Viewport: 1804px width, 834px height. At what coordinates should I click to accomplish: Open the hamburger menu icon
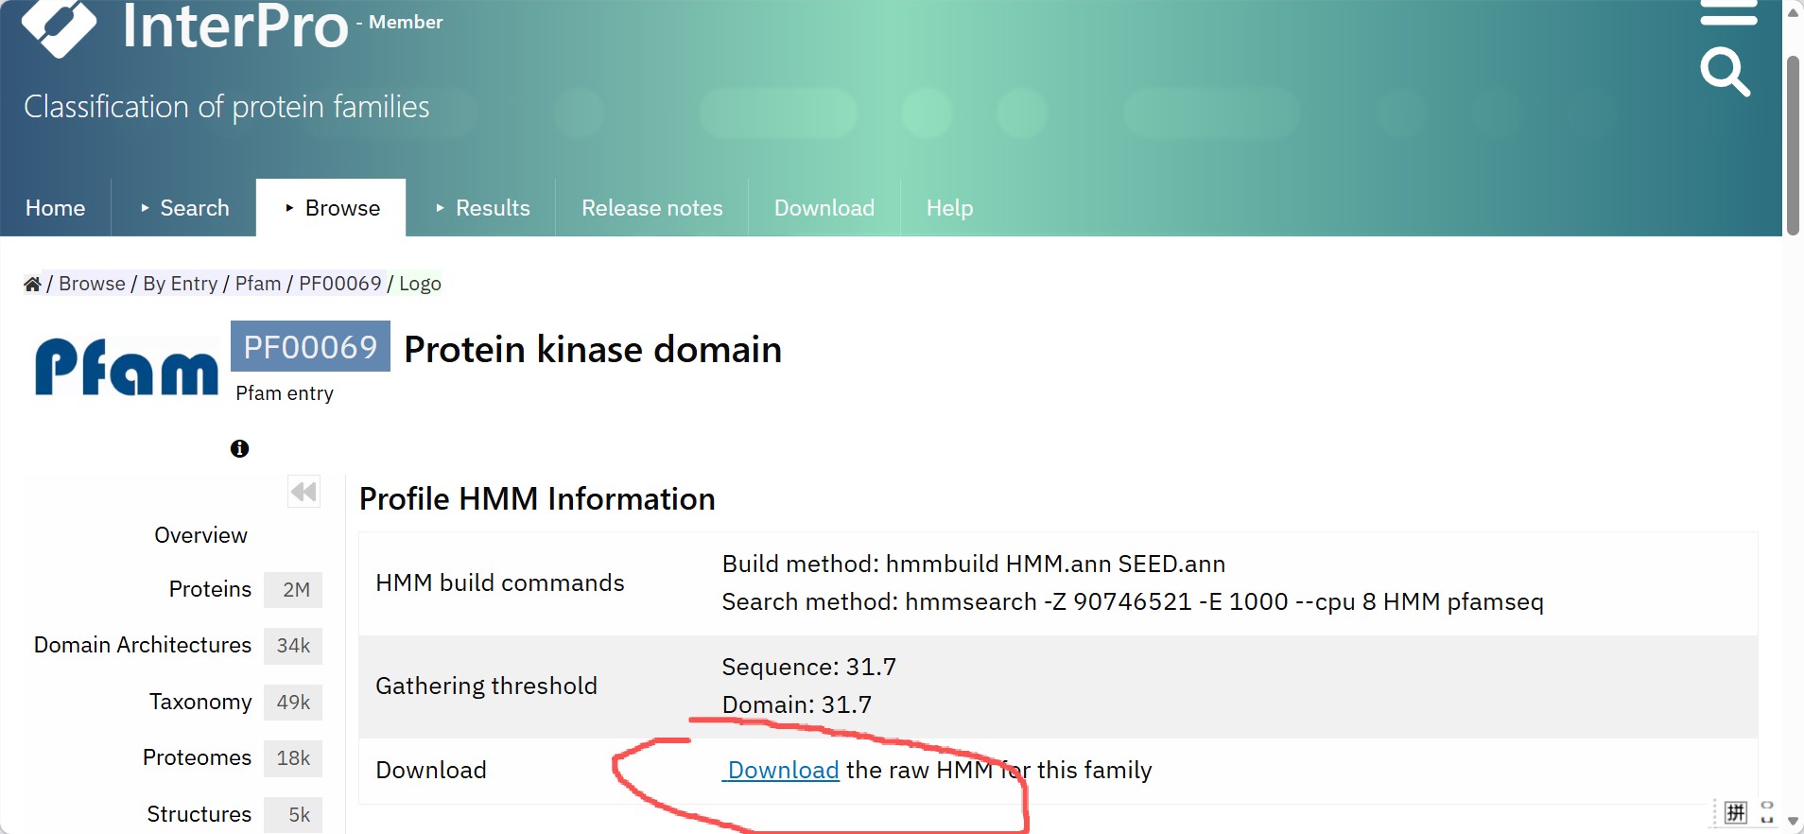(1727, 12)
